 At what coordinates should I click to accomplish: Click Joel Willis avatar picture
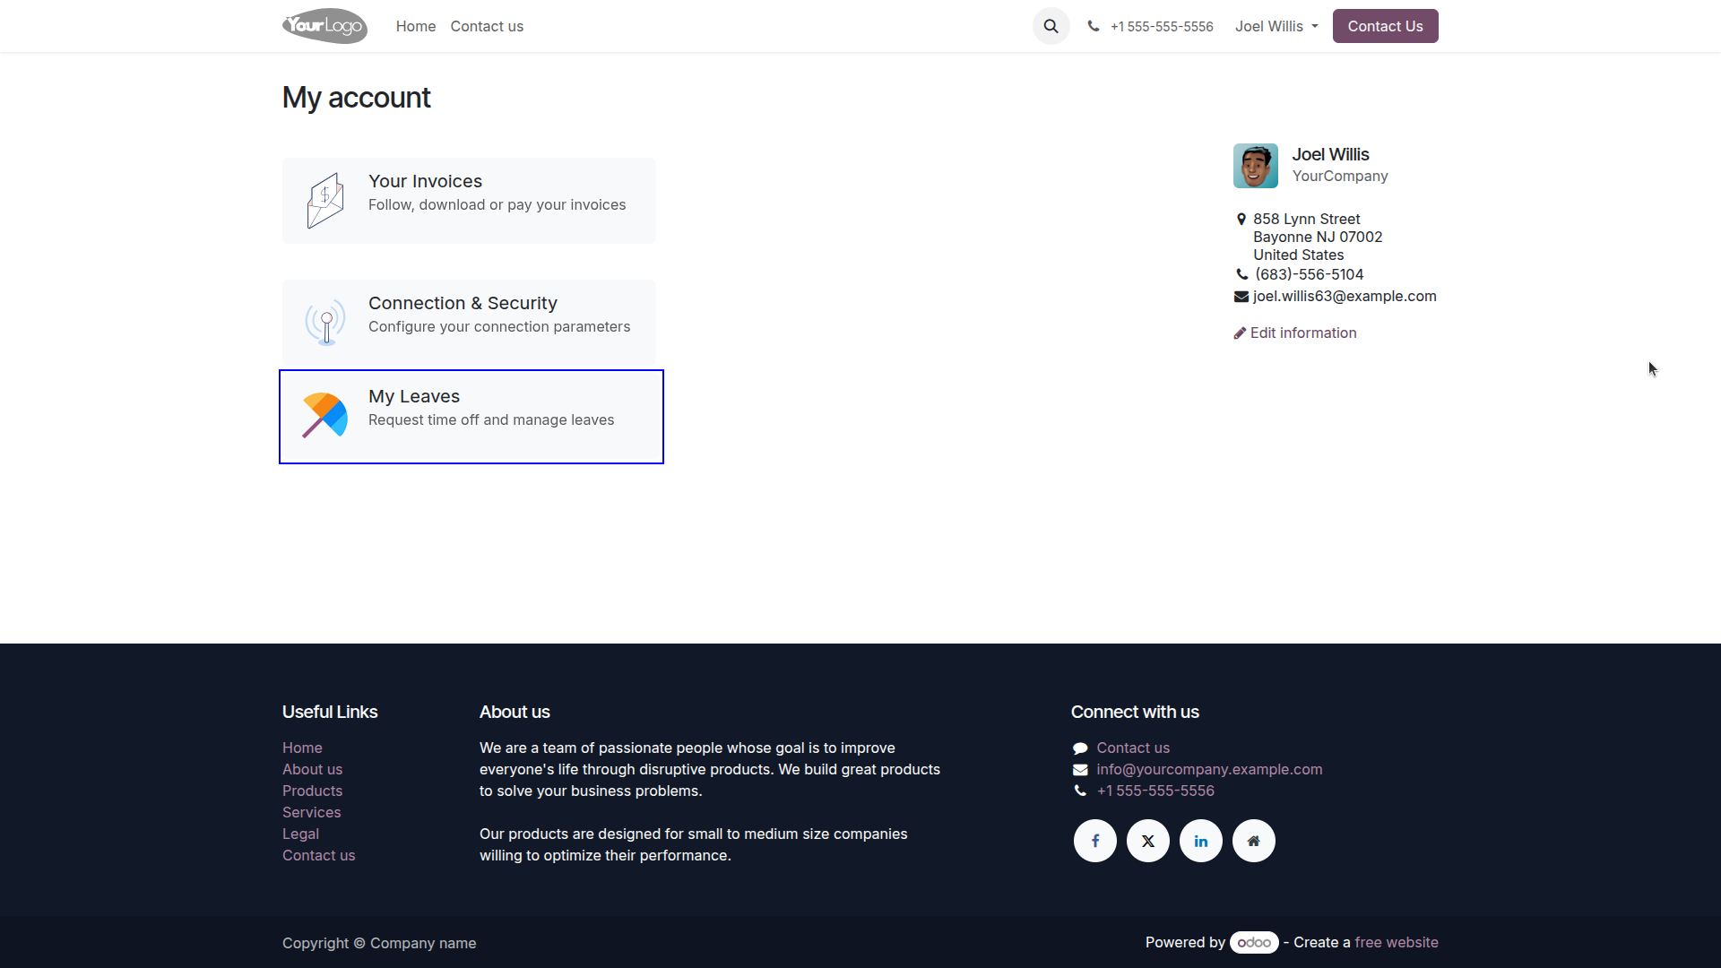[x=1255, y=166]
